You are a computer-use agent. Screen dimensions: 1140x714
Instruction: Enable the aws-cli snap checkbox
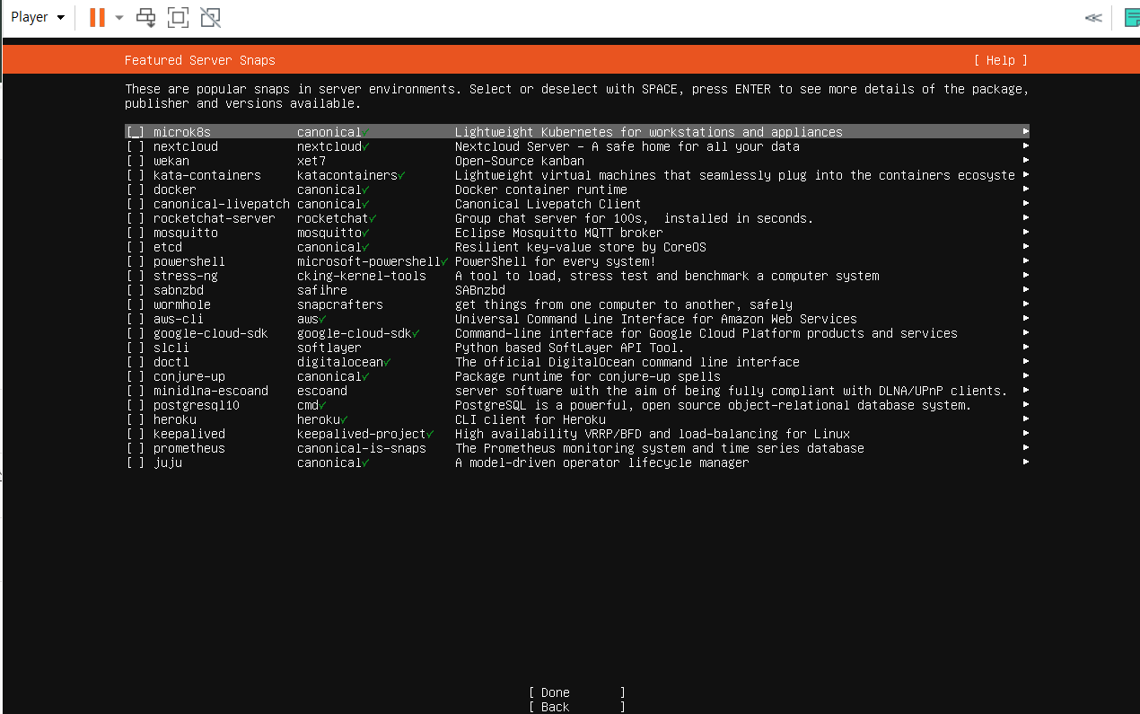(x=136, y=319)
